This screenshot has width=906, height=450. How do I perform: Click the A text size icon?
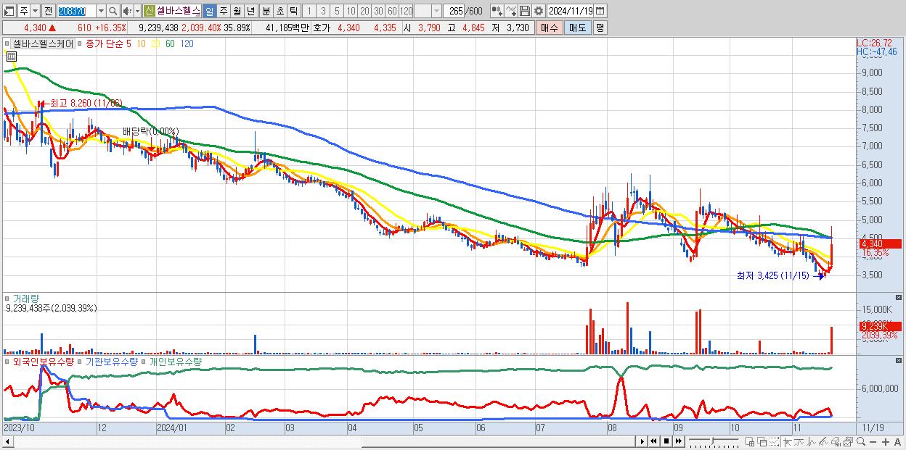[897, 442]
